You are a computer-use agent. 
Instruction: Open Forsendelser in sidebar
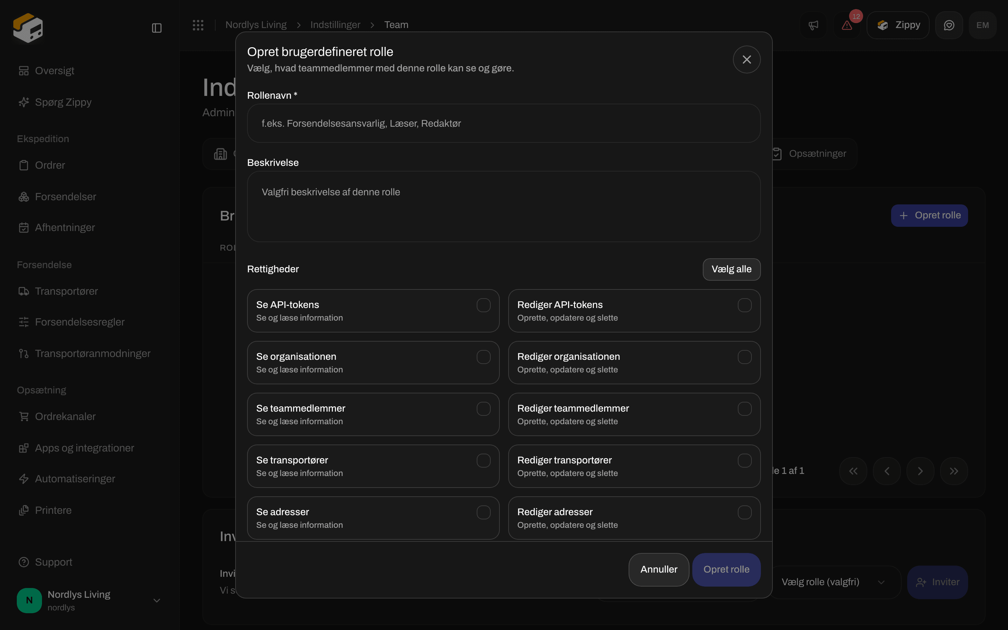coord(57,197)
